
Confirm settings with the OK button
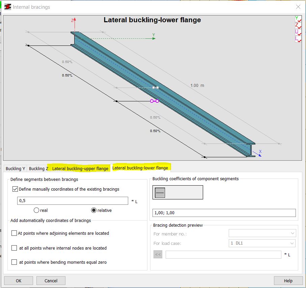pyautogui.click(x=19, y=280)
